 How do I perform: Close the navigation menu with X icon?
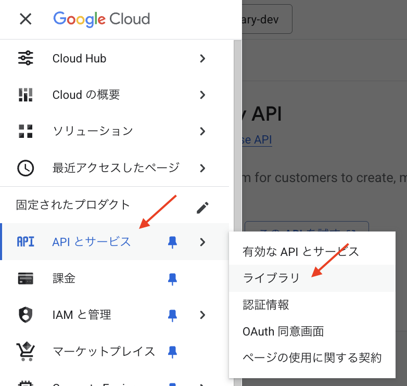pos(25,19)
